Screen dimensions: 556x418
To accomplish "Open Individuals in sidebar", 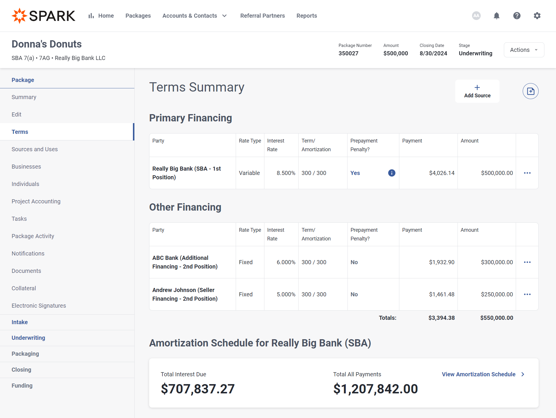I will tap(67, 184).
